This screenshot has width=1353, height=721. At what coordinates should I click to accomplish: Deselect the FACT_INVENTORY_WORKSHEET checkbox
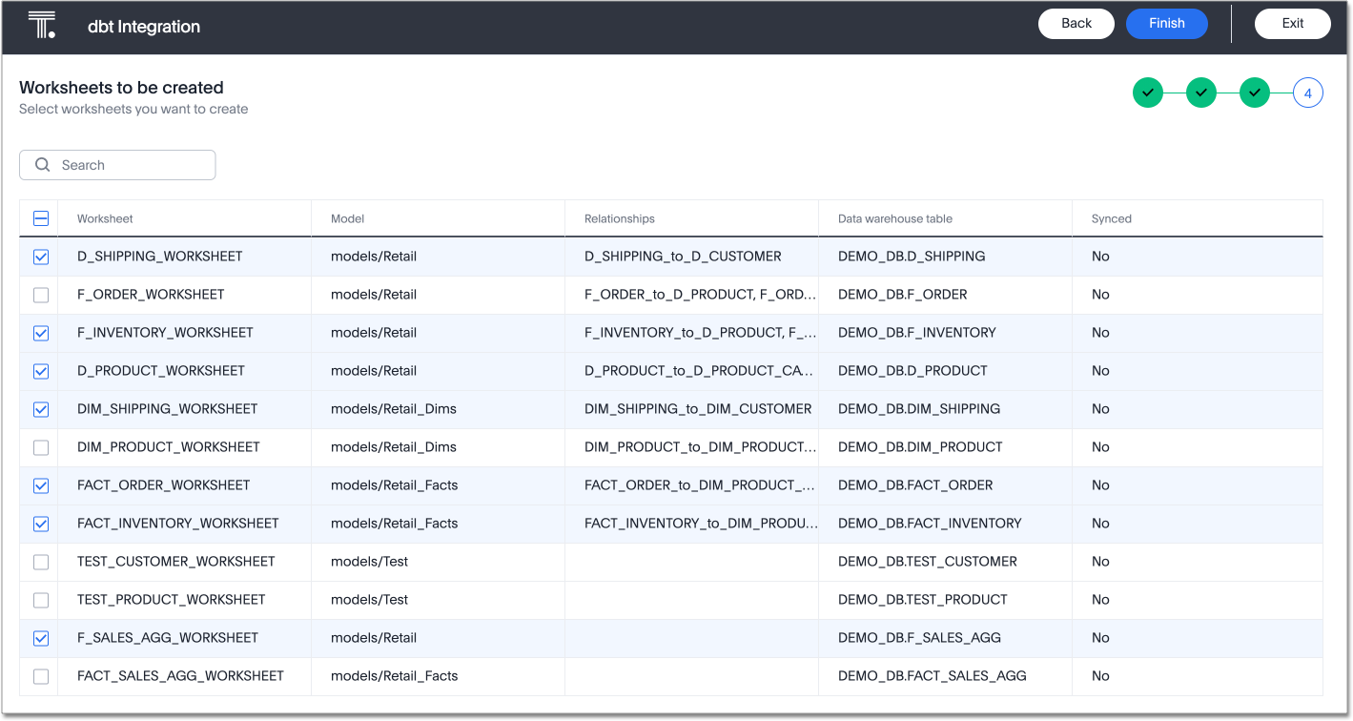39,523
